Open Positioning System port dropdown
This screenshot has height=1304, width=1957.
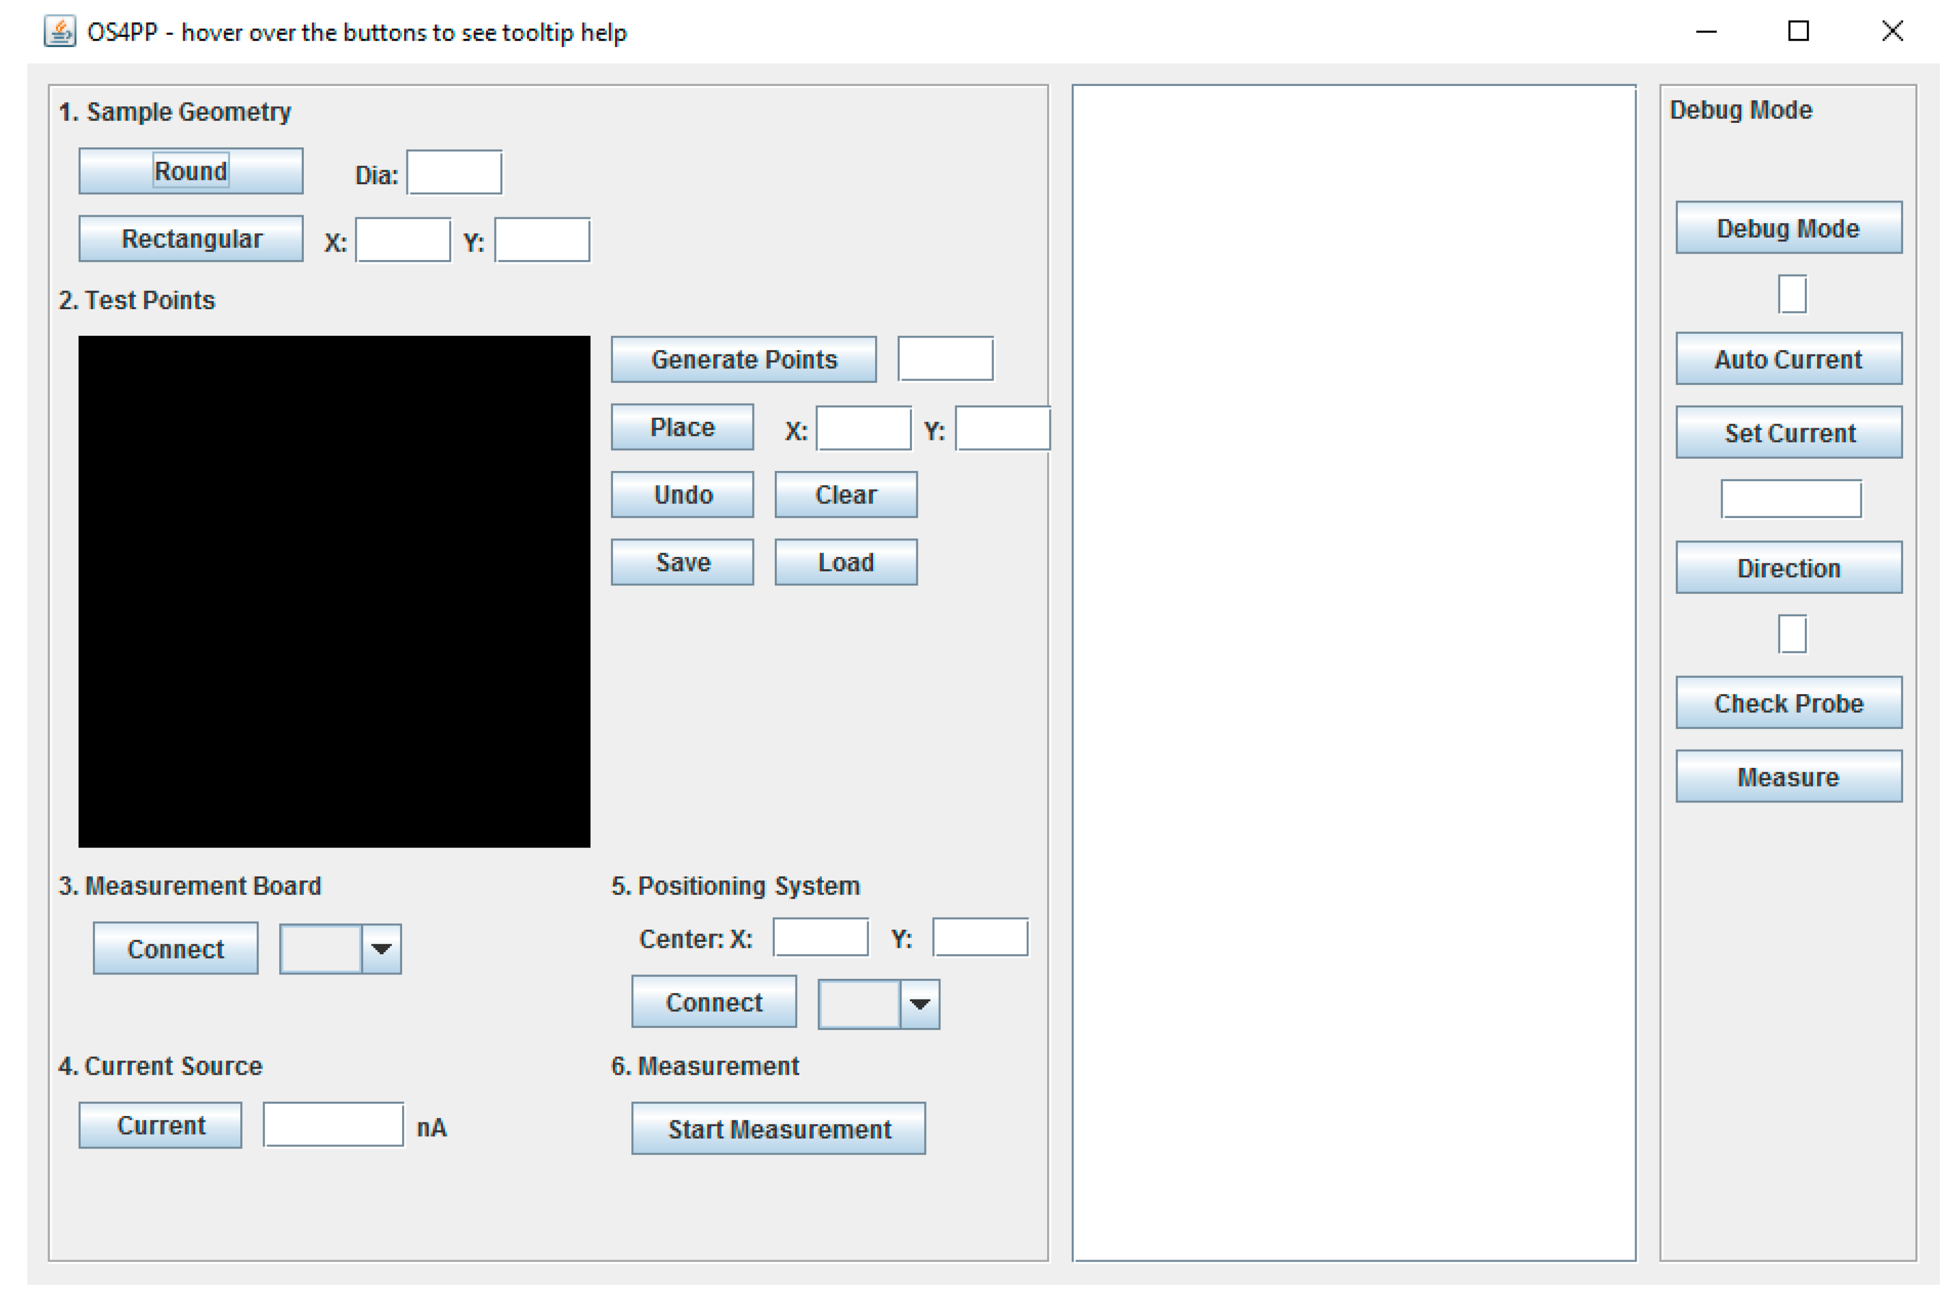[919, 1004]
